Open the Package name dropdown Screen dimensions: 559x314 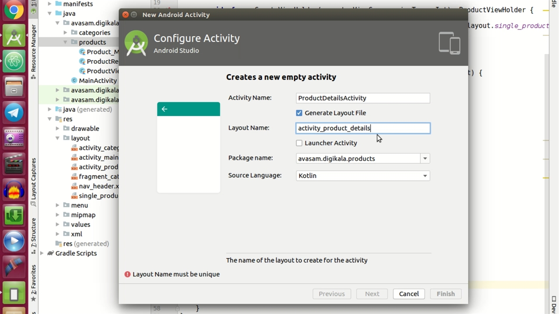424,159
